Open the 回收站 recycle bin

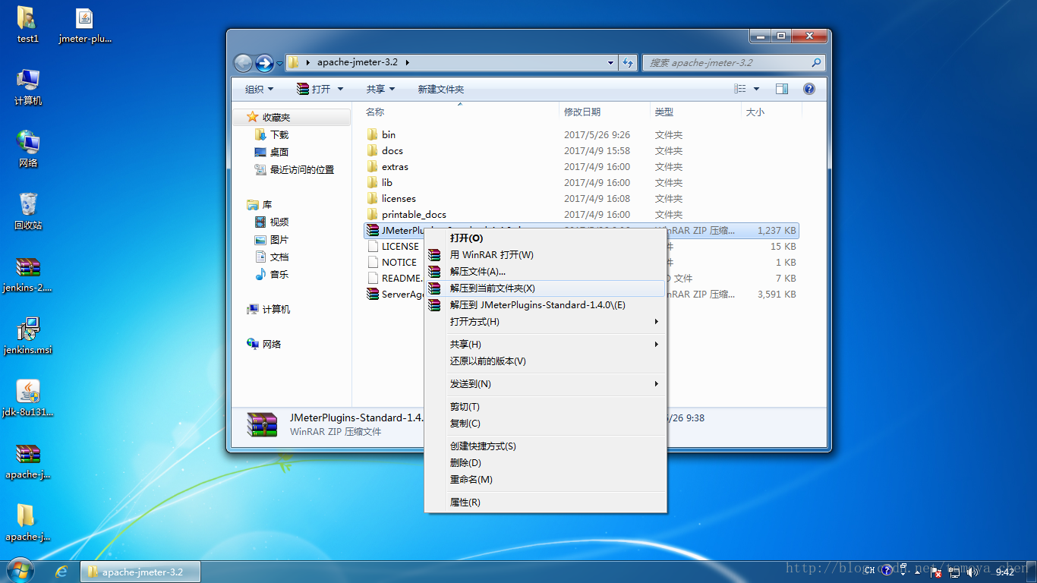pos(28,212)
